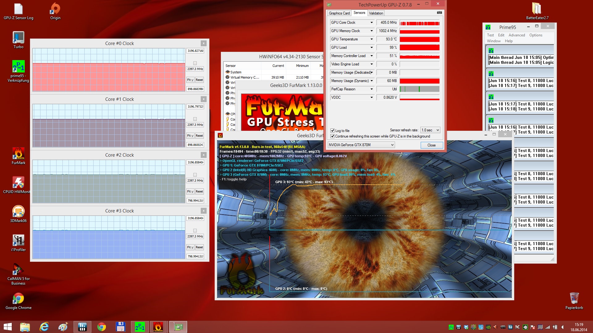Open the Prime95 Help menu

click(508, 41)
